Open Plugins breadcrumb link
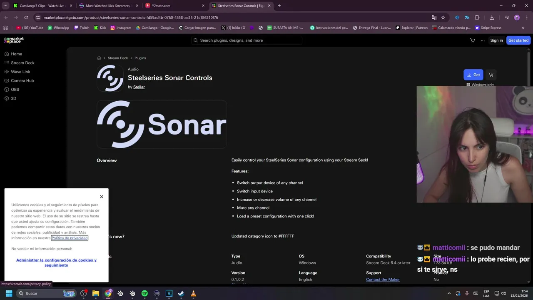This screenshot has height=300, width=533. click(x=140, y=58)
